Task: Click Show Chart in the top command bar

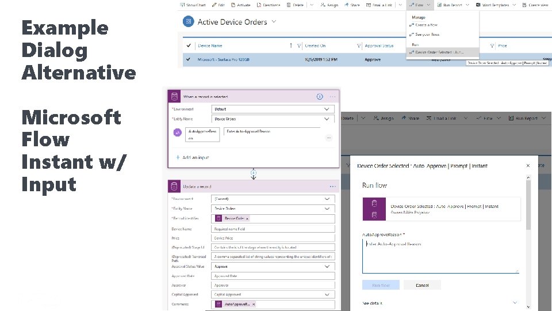Action: pyautogui.click(x=193, y=5)
